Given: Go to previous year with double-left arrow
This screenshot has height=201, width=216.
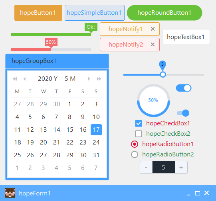Looking at the screenshot, I should 15,79.
